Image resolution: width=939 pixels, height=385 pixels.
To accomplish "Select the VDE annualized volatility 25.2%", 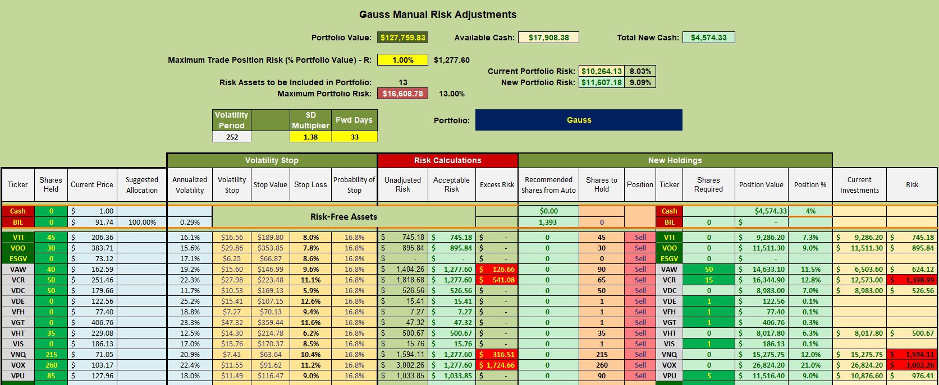I will tap(190, 301).
